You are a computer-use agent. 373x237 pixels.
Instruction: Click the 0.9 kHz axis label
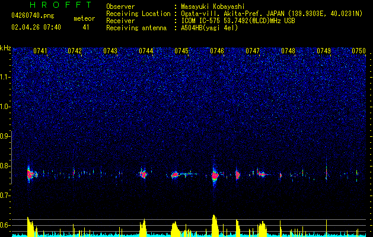pos(5,136)
